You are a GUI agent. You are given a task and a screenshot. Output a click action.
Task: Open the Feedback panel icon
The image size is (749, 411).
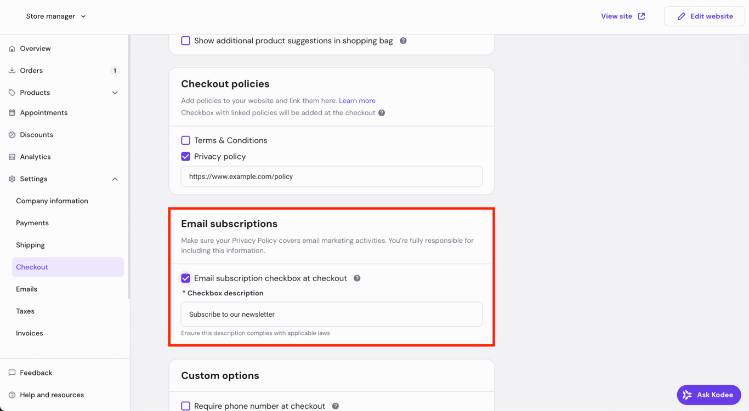pos(12,373)
